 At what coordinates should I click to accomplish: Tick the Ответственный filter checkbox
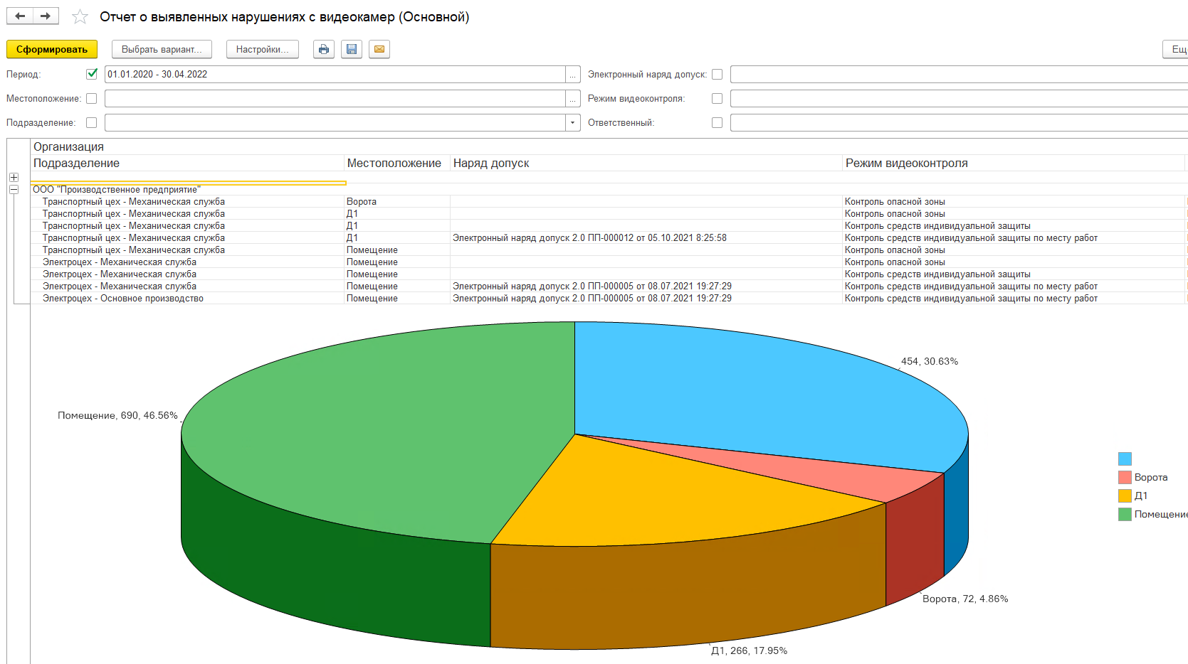click(717, 122)
